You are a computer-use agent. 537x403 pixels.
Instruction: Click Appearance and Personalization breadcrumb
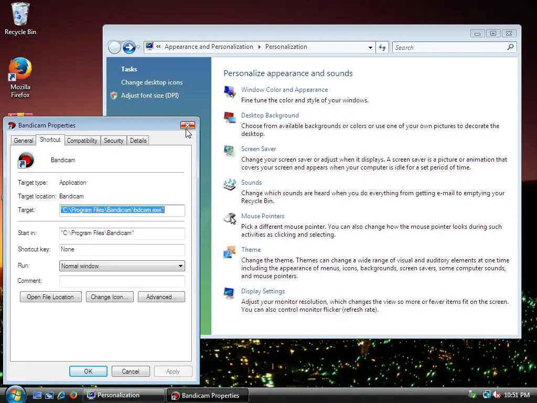209,47
